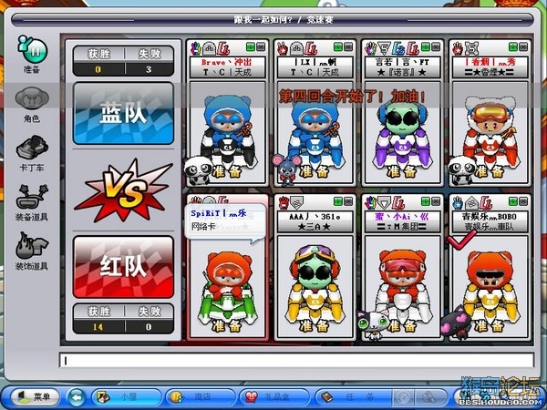Image resolution: width=547 pixels, height=410 pixels.
Task: Click the rainbow glove icon on Brave、冲出 card
Action: (x=196, y=48)
